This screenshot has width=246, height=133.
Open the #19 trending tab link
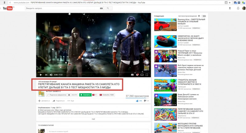48,82
